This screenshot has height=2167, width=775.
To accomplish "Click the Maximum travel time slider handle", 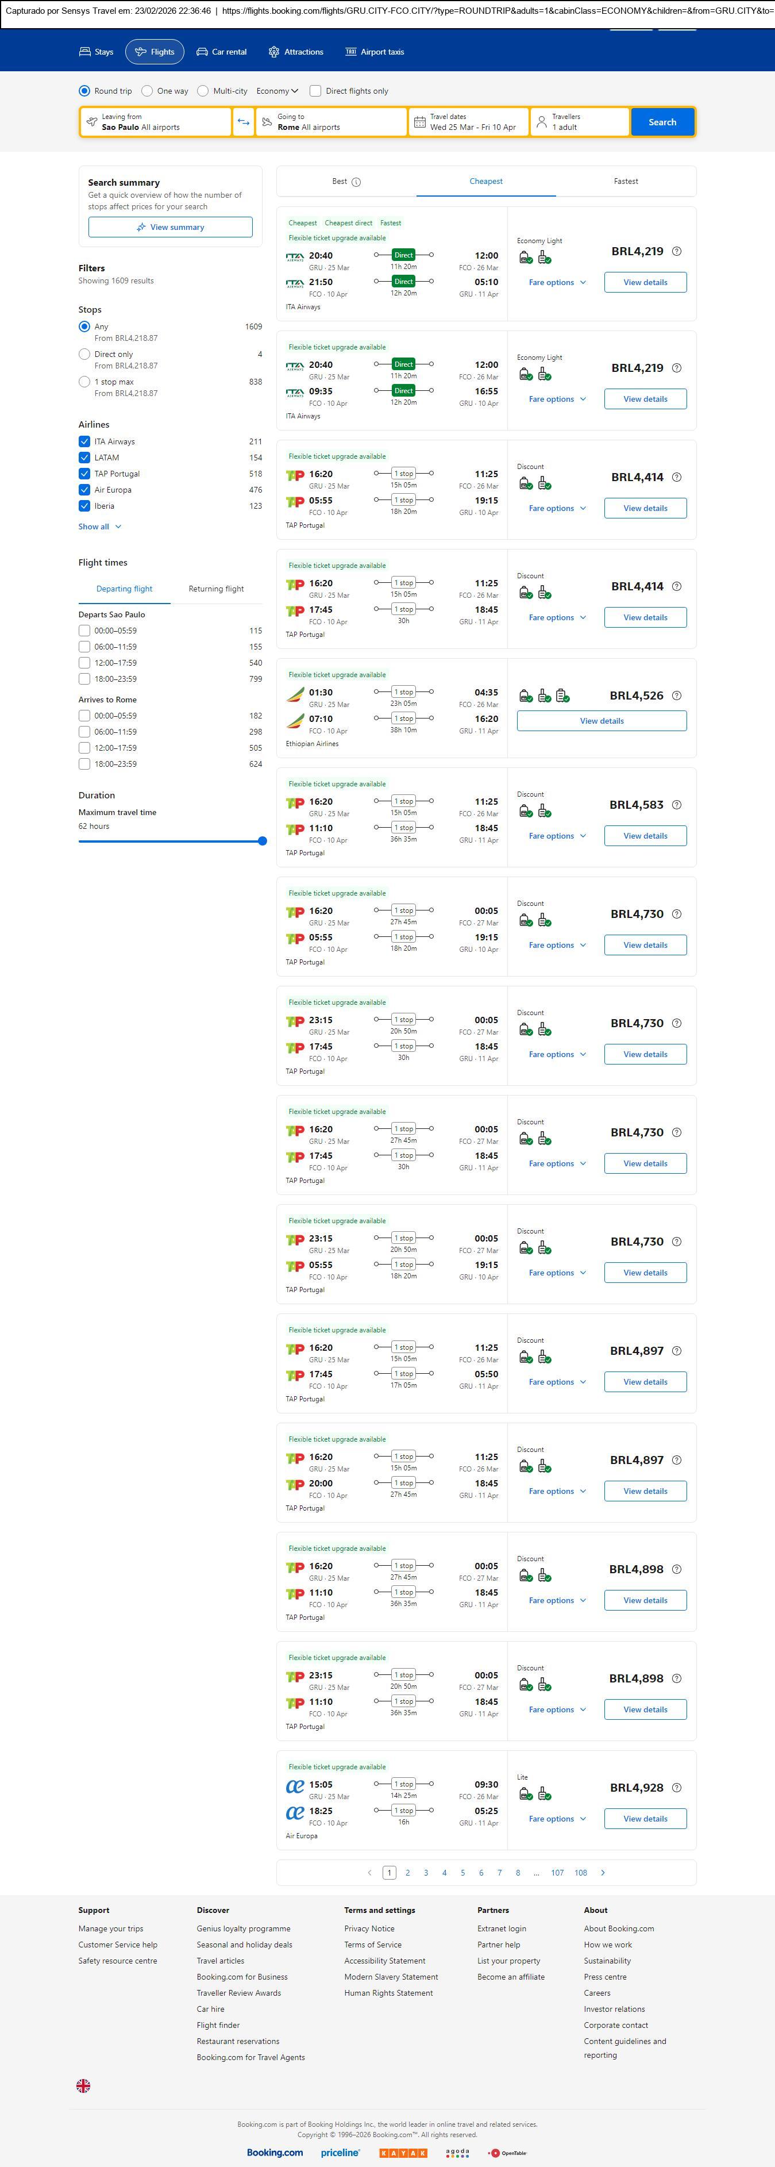I will (x=262, y=842).
